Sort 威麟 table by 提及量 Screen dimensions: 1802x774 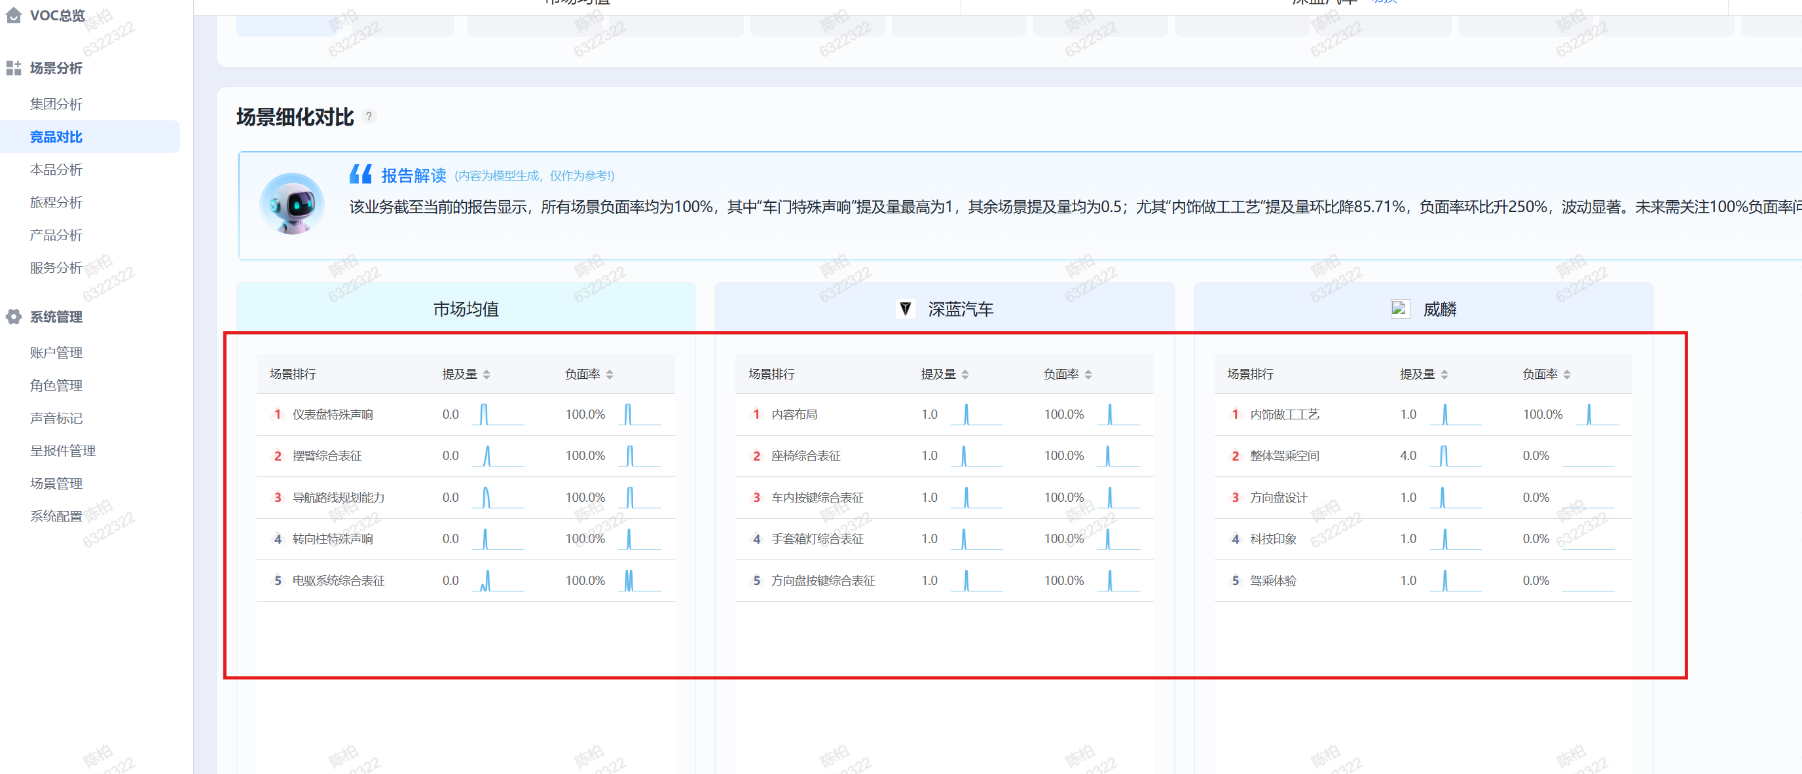tap(1444, 375)
